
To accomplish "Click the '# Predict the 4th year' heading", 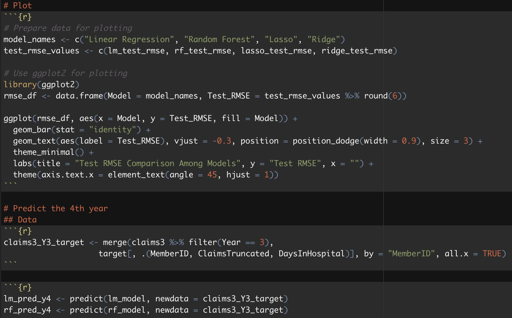I will pyautogui.click(x=56, y=209).
